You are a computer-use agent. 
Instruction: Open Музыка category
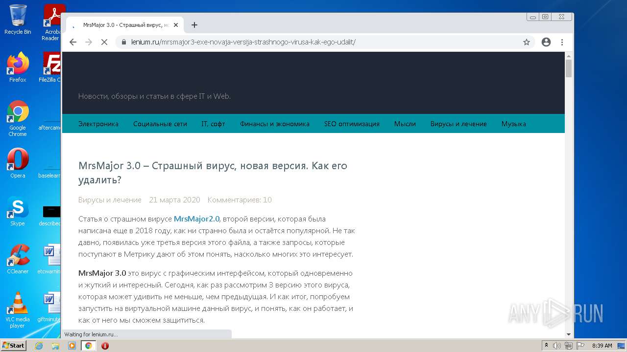tap(514, 124)
